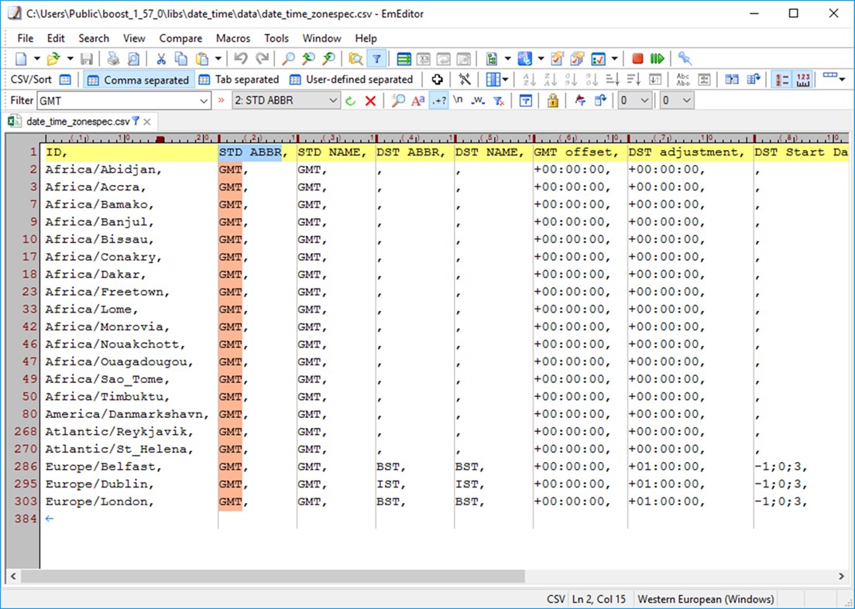Click the Find in Files icon

coord(355,58)
